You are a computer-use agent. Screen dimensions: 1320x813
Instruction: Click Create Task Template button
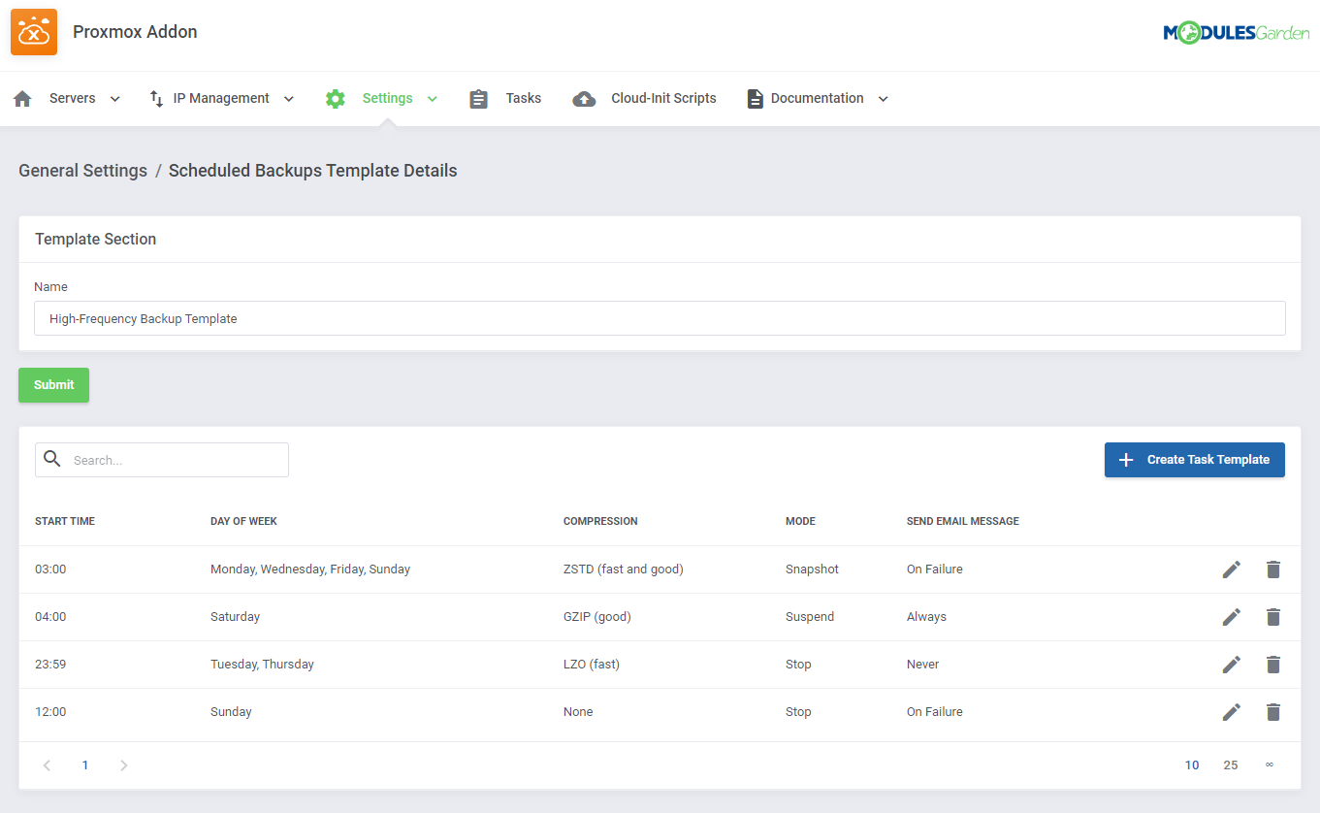(x=1195, y=460)
